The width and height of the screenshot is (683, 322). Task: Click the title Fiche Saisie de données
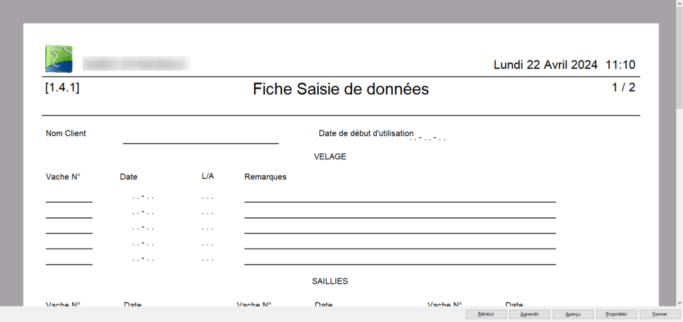point(341,89)
